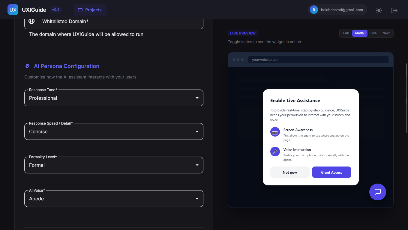Click the UX logo icon

pyautogui.click(x=13, y=10)
